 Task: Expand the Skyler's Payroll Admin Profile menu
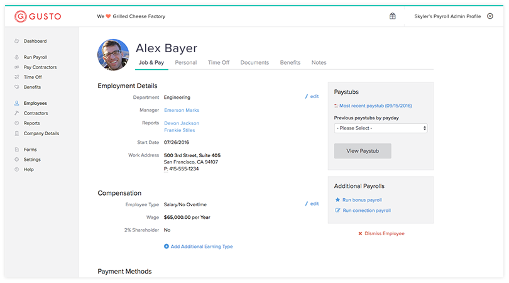(x=490, y=16)
